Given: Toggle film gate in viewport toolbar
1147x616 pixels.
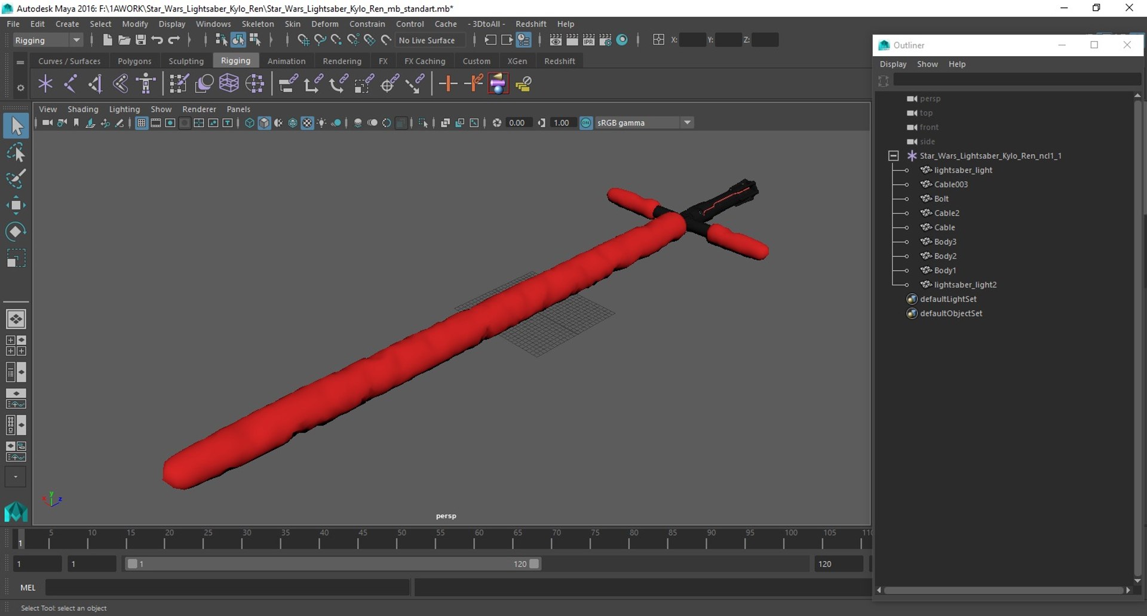Looking at the screenshot, I should 155,123.
